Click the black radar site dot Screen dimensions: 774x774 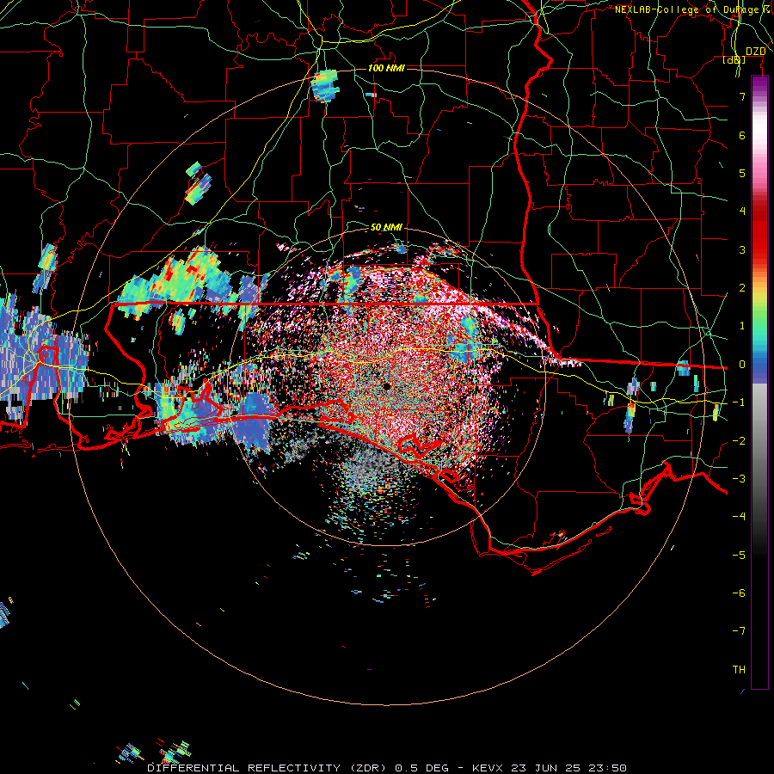click(386, 386)
